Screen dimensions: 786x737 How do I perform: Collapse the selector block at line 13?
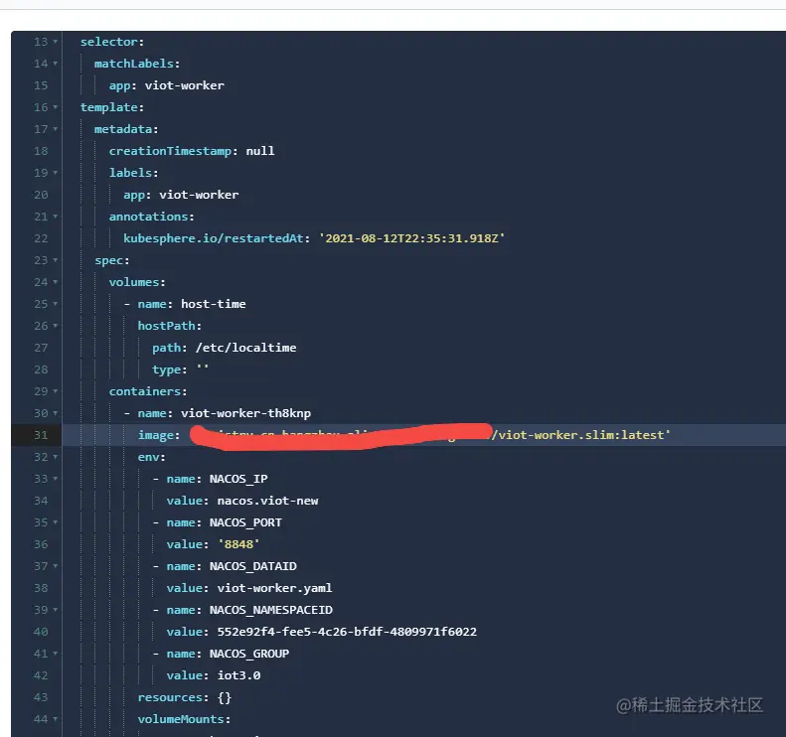(55, 42)
